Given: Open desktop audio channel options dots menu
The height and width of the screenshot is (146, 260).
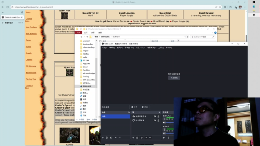Looking at the screenshot, I should click(x=164, y=129).
